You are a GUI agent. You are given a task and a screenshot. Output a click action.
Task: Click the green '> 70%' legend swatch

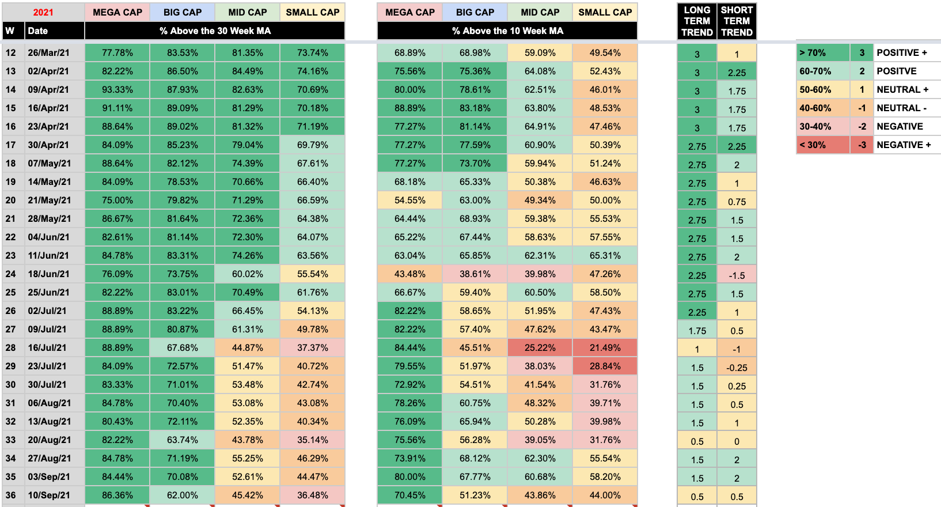point(822,52)
